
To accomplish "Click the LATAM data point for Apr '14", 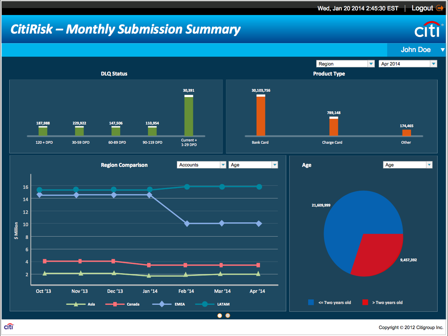I will pyautogui.click(x=259, y=187).
